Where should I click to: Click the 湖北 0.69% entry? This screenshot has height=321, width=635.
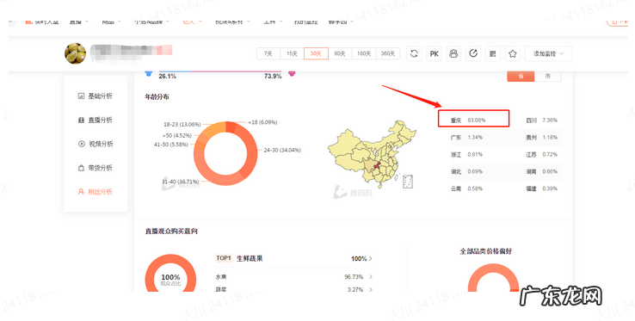(x=466, y=171)
